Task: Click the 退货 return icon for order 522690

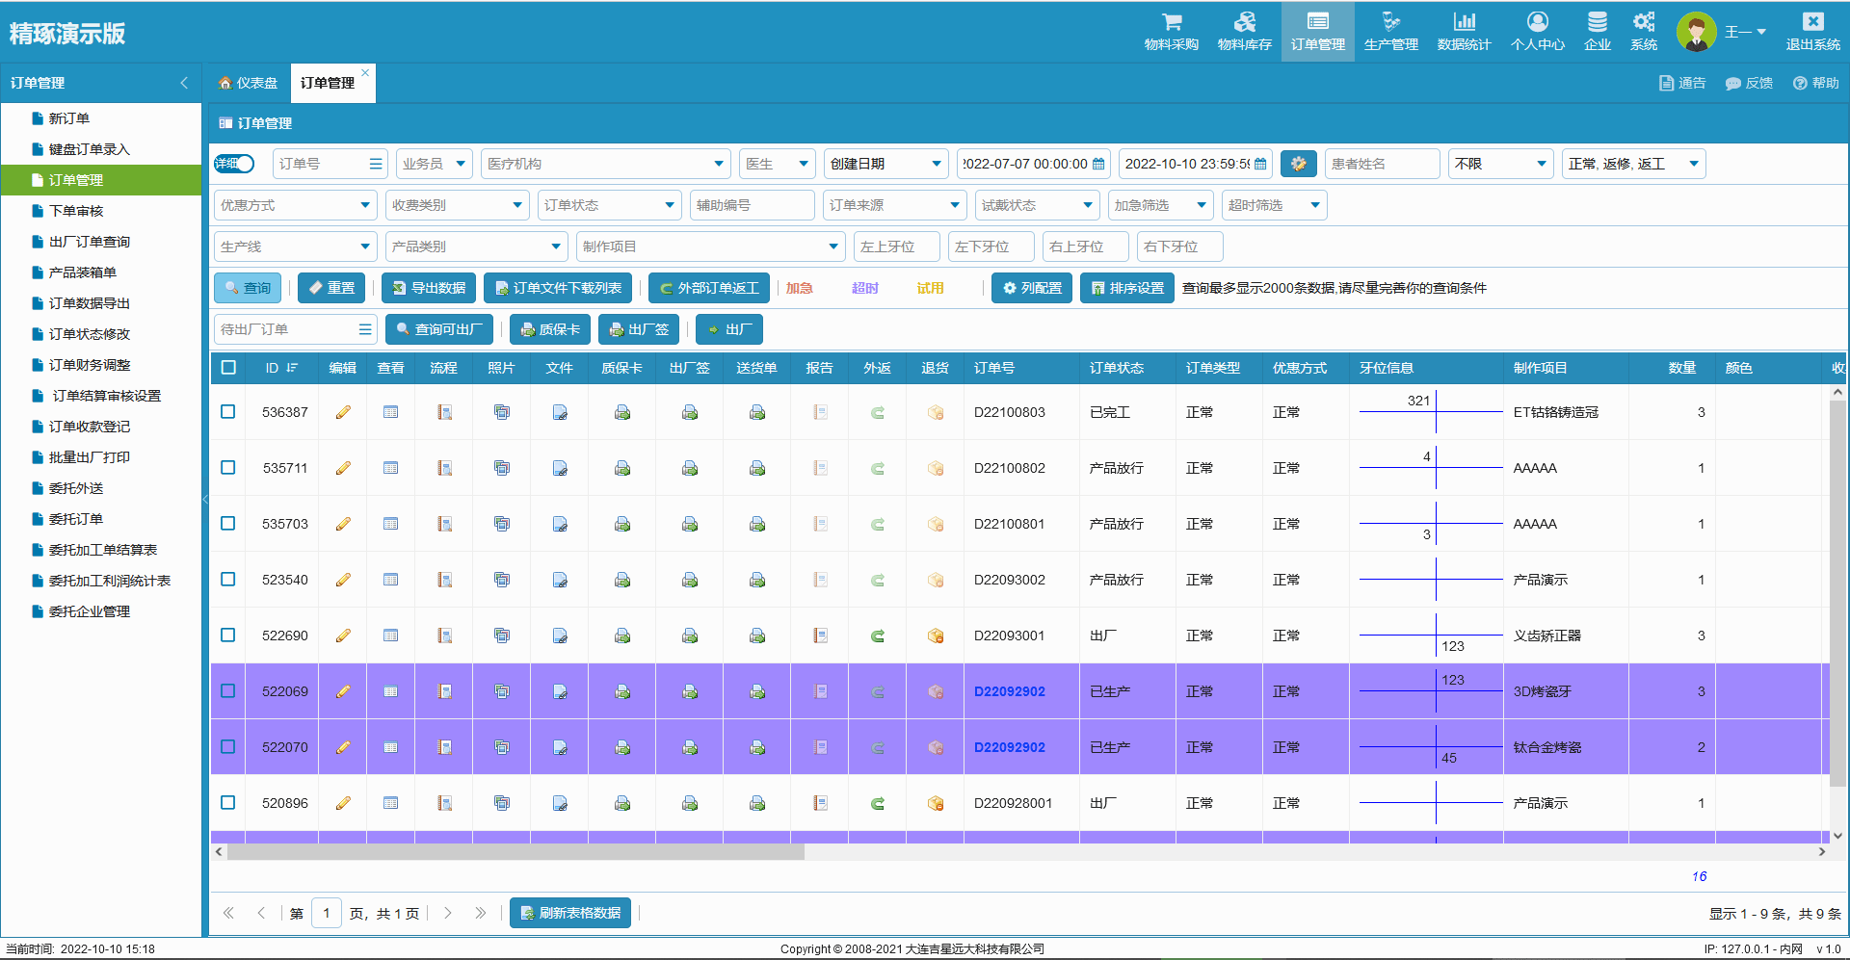Action: tap(935, 636)
